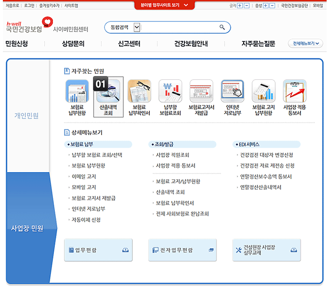Open 건강검진 자료 재전송 신청
This screenshot has height=289, width=329.
267,165
